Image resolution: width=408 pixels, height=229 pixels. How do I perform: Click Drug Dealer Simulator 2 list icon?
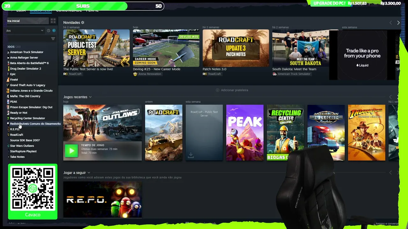click(8, 69)
